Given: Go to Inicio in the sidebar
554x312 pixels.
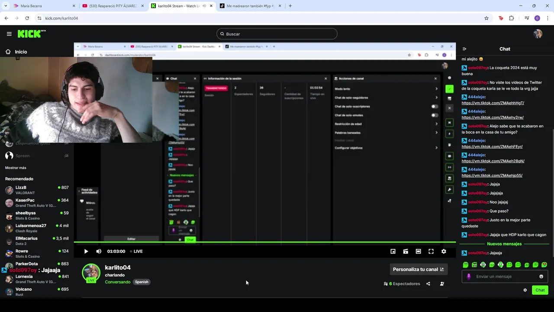Looking at the screenshot, I should 16,52.
